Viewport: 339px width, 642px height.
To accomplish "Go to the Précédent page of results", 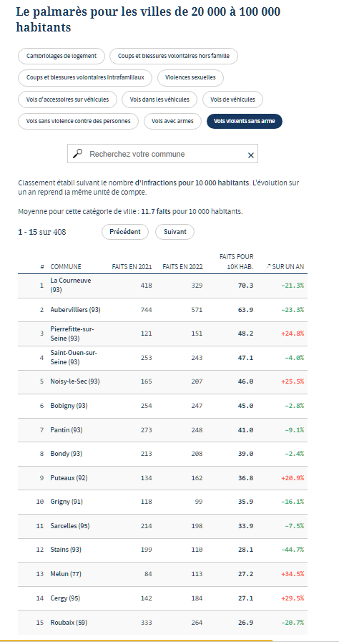I will click(x=125, y=232).
